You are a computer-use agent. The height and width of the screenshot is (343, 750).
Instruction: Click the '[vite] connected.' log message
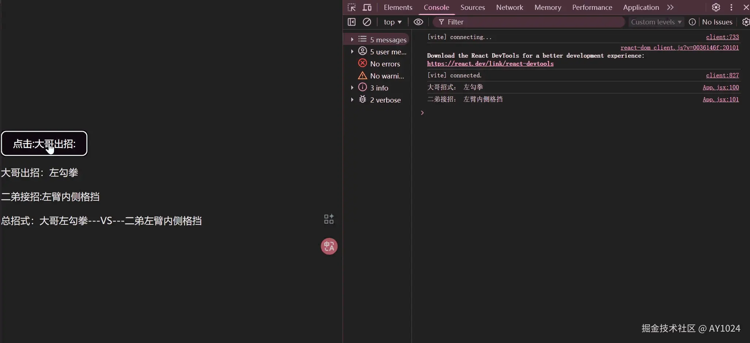click(x=454, y=75)
